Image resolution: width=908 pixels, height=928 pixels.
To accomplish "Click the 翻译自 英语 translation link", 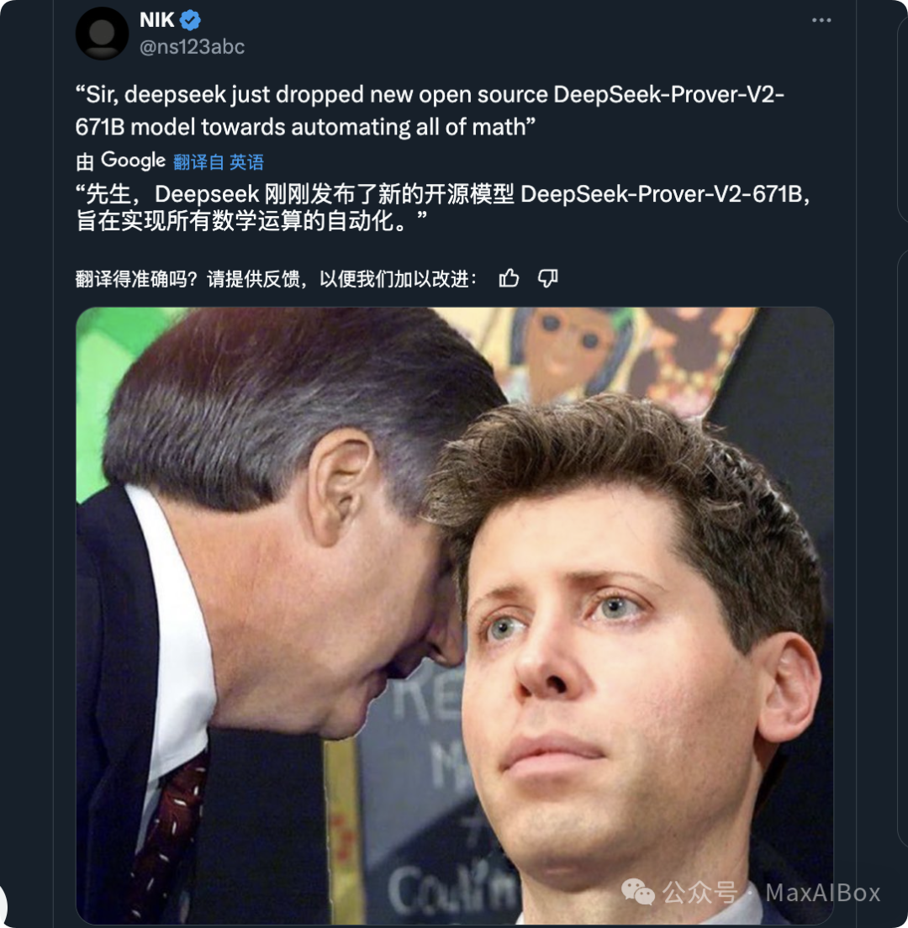I will pyautogui.click(x=219, y=161).
